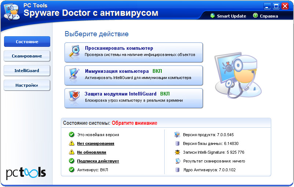Image resolution: width=294 pixels, height=187 pixels.
Task: Switch to the Сканирование section
Action: tap(27, 56)
